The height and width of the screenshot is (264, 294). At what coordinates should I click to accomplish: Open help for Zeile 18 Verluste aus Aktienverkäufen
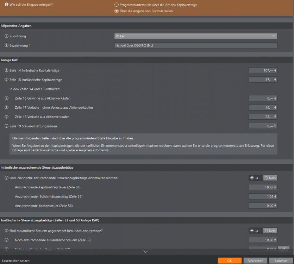tap(7, 117)
